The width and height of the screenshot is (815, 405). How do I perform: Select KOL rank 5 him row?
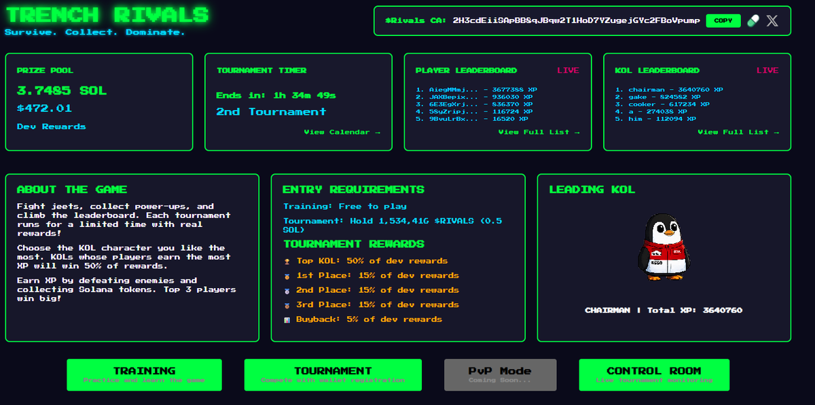pyautogui.click(x=655, y=118)
